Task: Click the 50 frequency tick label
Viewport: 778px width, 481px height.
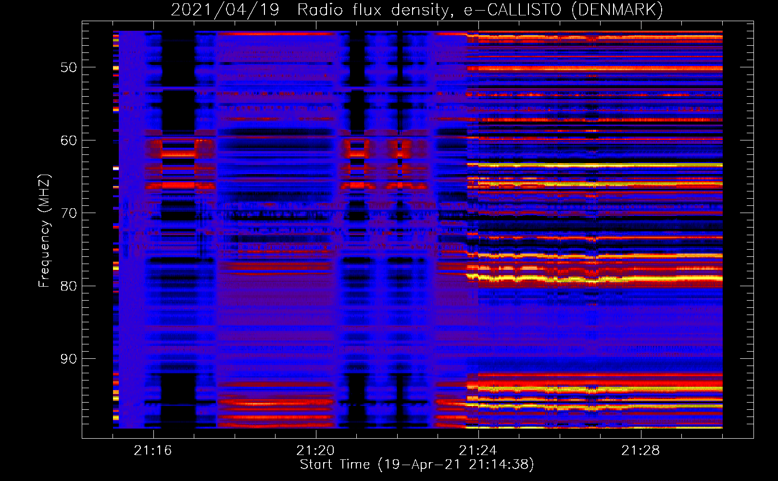Action: click(69, 67)
